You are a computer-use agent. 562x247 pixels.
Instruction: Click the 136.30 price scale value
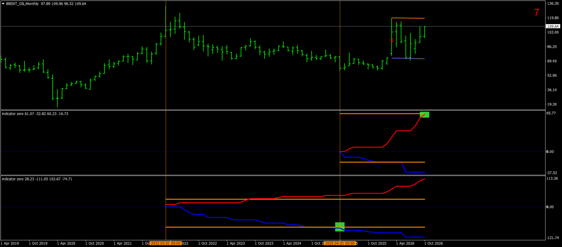(x=553, y=4)
